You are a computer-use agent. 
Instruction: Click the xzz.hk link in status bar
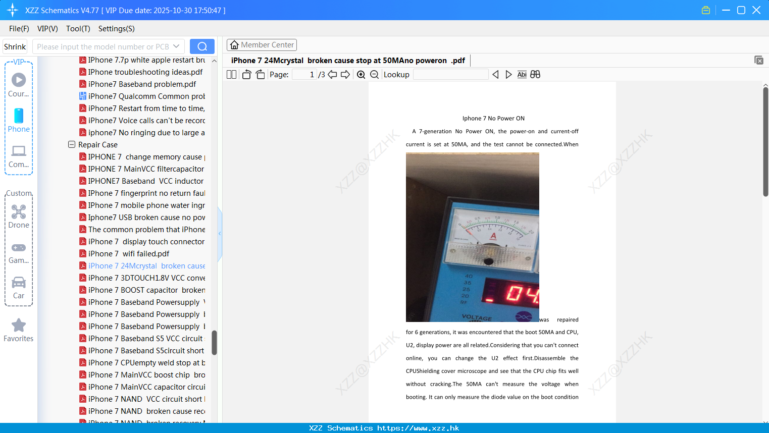(418, 428)
